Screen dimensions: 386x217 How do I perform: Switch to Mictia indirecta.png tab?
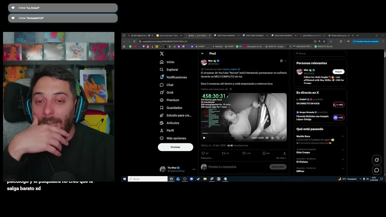[341, 36]
